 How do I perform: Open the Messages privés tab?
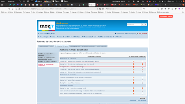pos(75,46)
